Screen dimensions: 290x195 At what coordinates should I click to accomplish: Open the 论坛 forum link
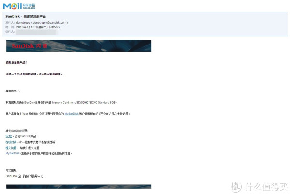(x=9, y=136)
